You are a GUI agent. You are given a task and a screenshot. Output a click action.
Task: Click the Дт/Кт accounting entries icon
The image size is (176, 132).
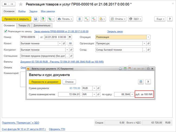pos(86,19)
